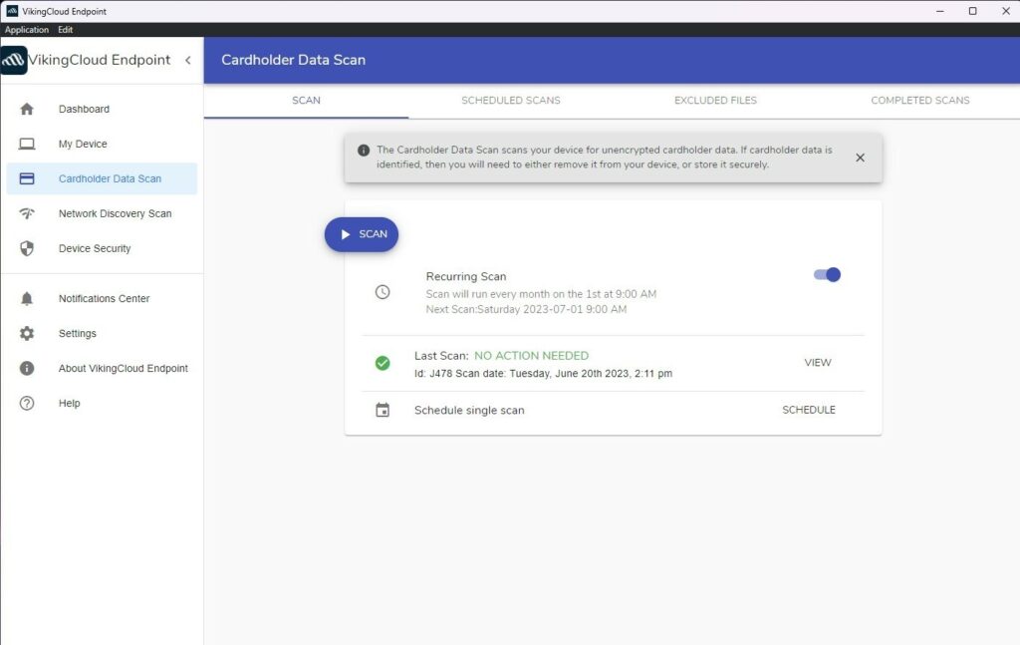Viewport: 1020px width, 645px height.
Task: Start a scan with the SCAN button
Action: click(x=362, y=233)
